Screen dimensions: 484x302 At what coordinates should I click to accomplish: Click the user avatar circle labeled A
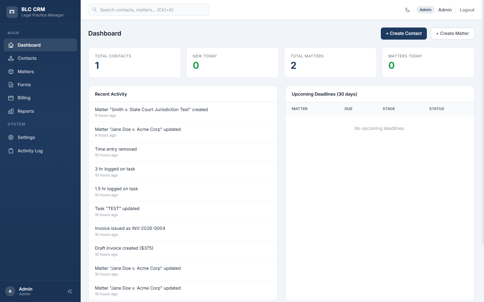[10, 291]
